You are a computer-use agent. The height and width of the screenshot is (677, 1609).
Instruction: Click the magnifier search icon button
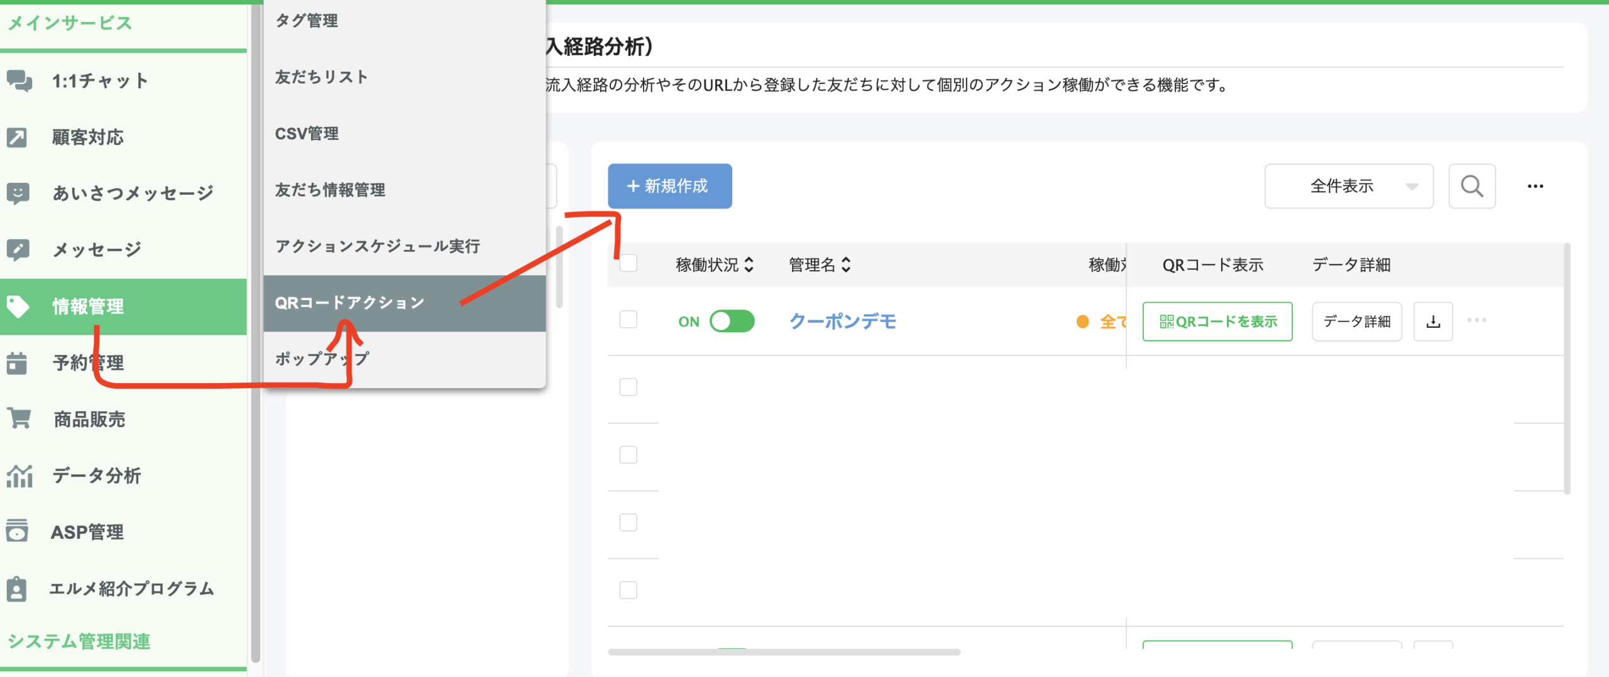pos(1471,187)
